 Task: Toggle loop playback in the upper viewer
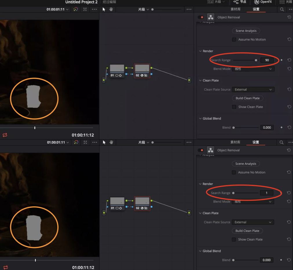(x=5, y=135)
